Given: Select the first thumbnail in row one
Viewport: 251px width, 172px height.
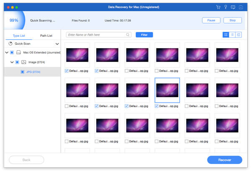Looking at the screenshot, I should [x=77, y=55].
